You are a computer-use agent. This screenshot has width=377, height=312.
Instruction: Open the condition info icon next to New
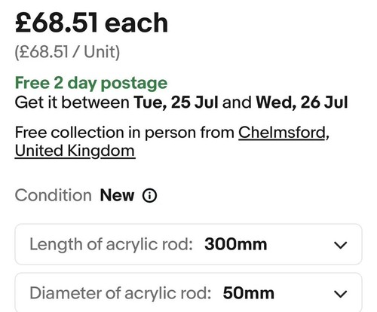click(x=150, y=195)
